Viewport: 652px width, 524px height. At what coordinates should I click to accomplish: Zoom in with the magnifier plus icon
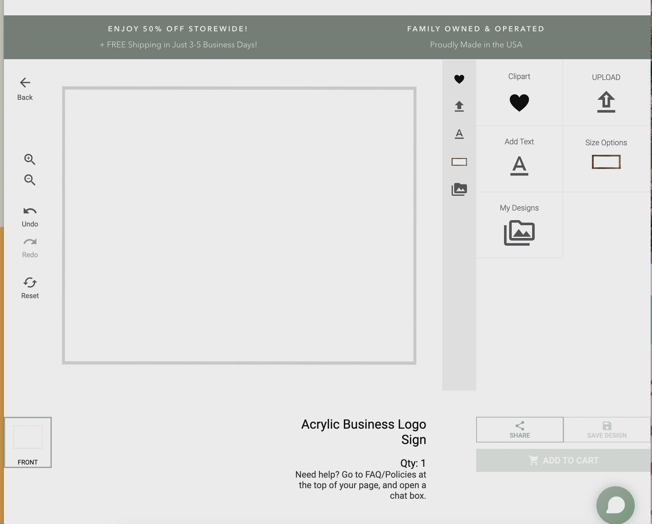pyautogui.click(x=30, y=159)
